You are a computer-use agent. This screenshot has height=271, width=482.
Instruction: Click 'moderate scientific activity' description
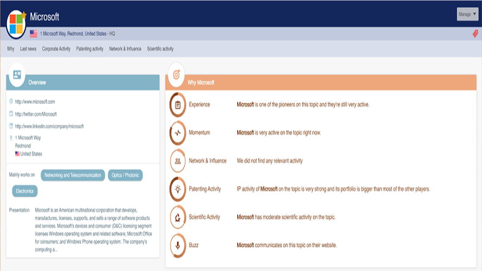pos(286,217)
